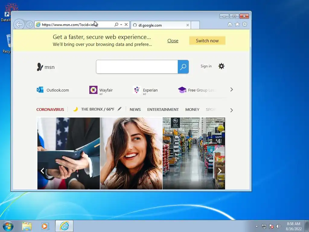Open a new blank tab
Viewport: 309px width, 232px height.
click(195, 25)
